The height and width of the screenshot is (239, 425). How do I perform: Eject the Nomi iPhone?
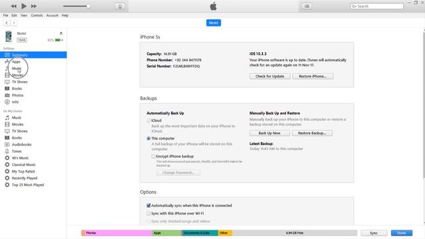coord(61,33)
